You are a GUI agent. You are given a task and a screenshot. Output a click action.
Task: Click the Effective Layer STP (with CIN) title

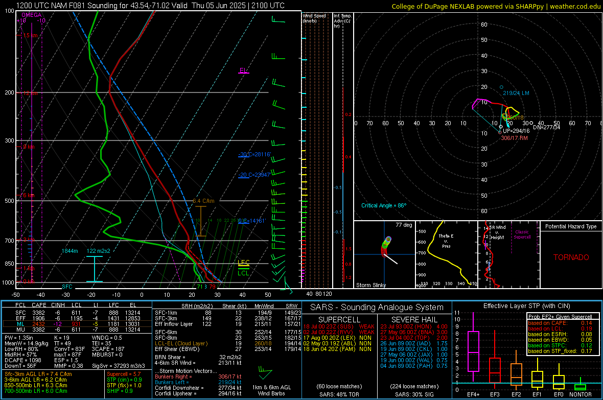(x=527, y=306)
